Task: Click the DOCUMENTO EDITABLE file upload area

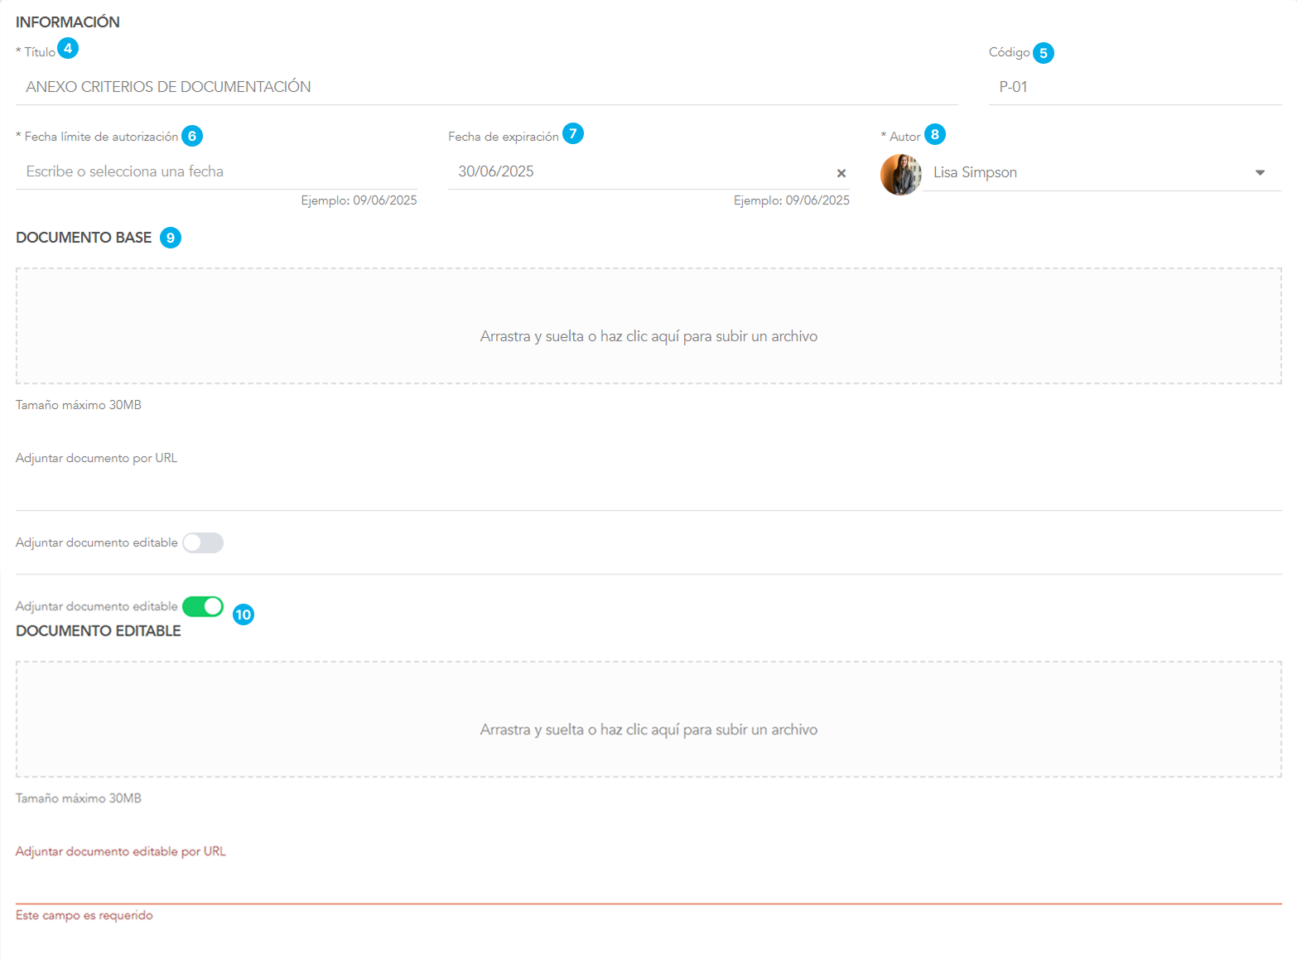Action: pyautogui.click(x=648, y=719)
